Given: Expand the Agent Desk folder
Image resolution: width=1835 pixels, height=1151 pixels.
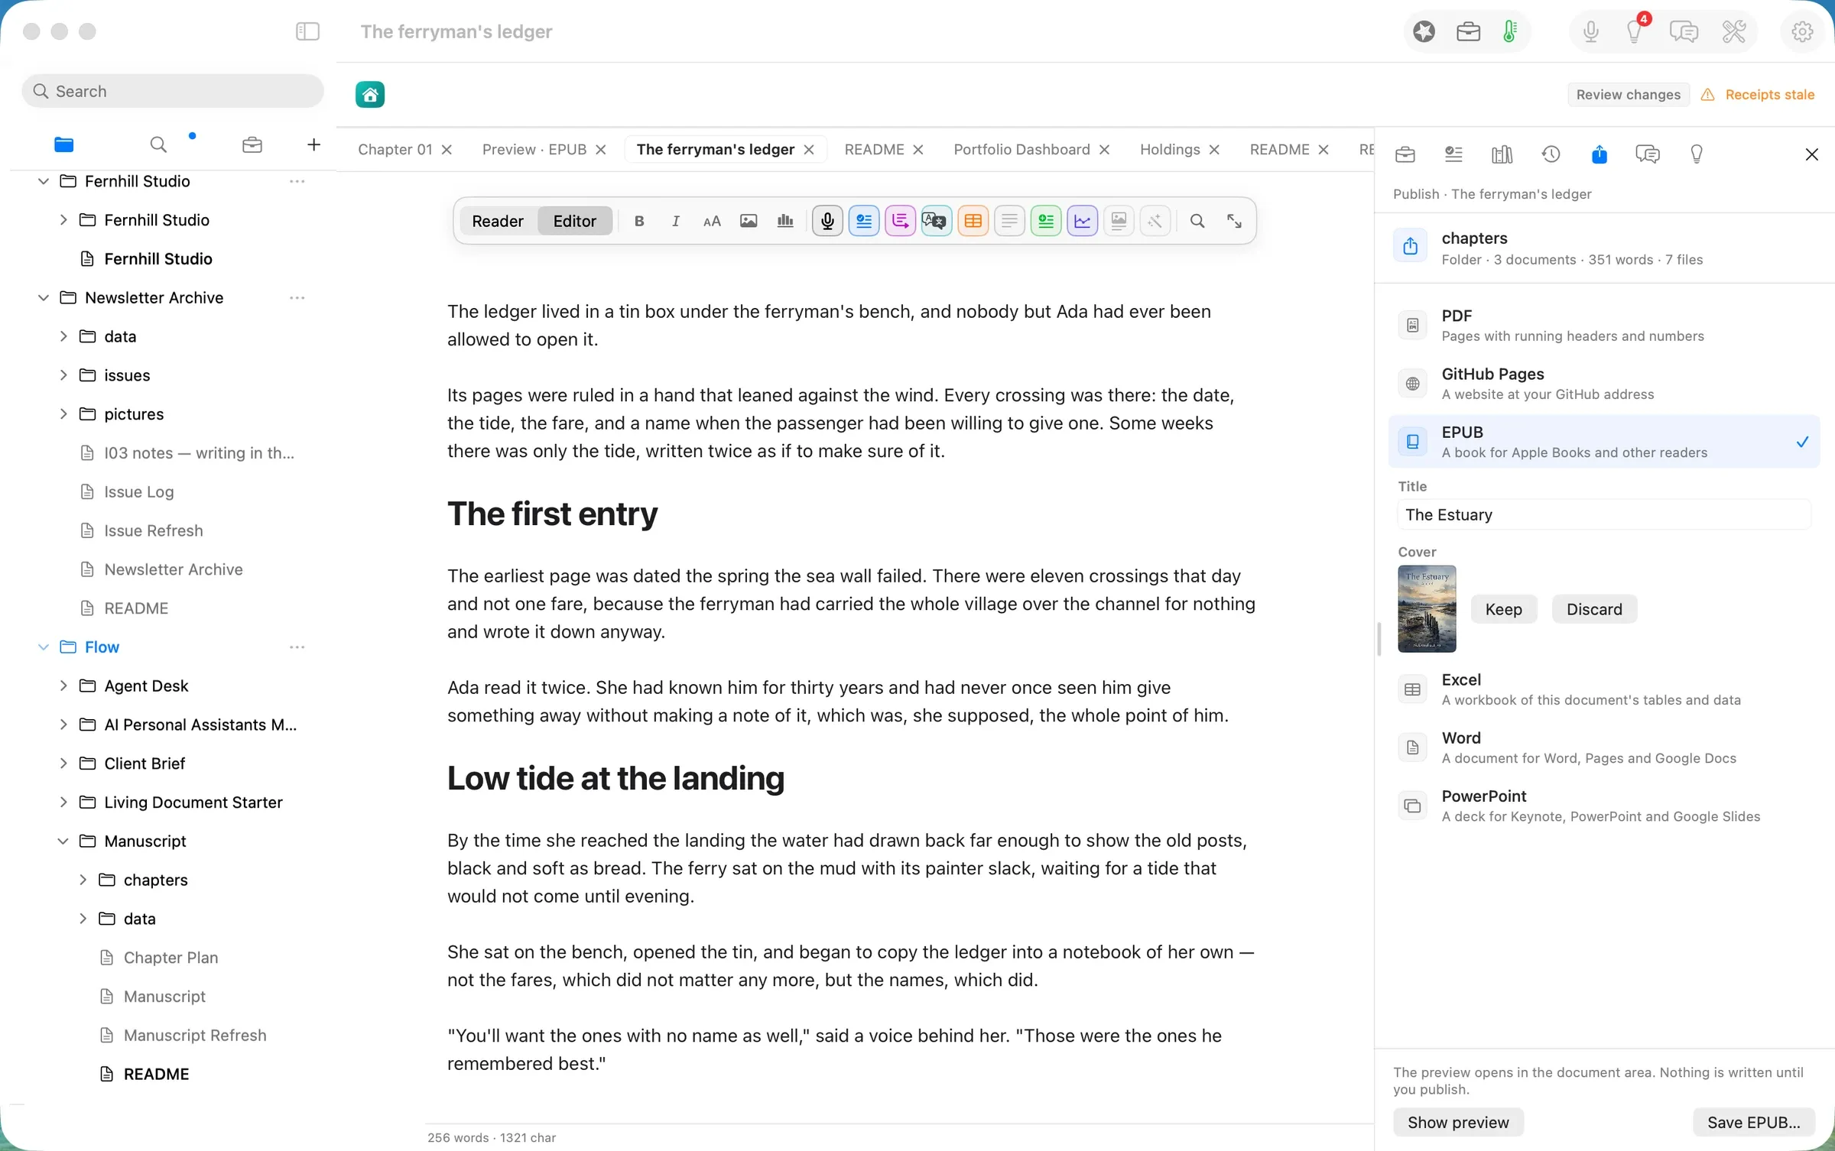Looking at the screenshot, I should [x=63, y=686].
